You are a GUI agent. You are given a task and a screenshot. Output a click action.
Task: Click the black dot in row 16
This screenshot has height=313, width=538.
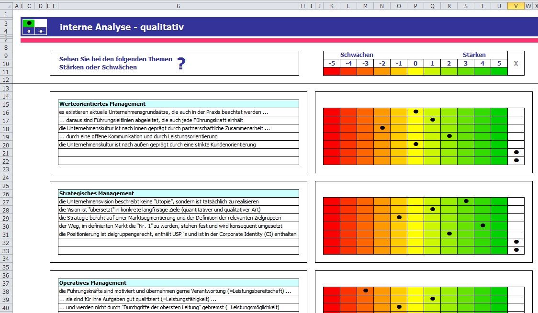click(x=415, y=112)
